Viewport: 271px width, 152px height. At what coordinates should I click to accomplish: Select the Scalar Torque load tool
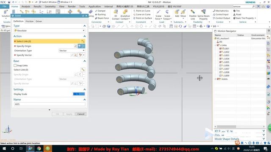[167, 15]
